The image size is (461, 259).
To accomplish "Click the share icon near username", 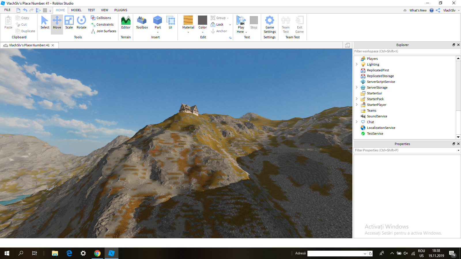I will (438, 10).
